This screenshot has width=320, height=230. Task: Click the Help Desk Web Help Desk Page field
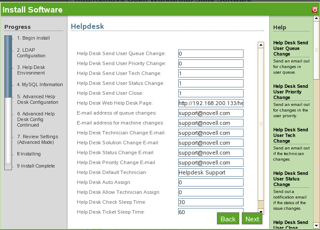pyautogui.click(x=210, y=103)
